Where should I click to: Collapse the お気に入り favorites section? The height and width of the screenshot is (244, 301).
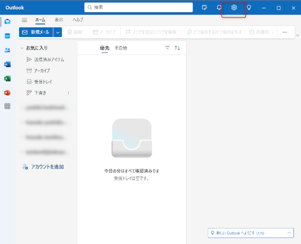22,48
